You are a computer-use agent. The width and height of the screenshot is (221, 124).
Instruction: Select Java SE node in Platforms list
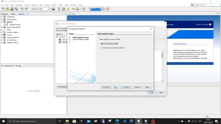(62, 37)
